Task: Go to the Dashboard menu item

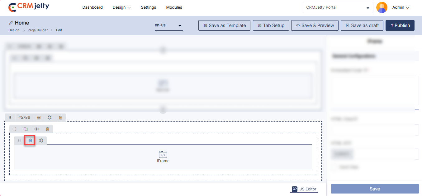Action: point(92,7)
